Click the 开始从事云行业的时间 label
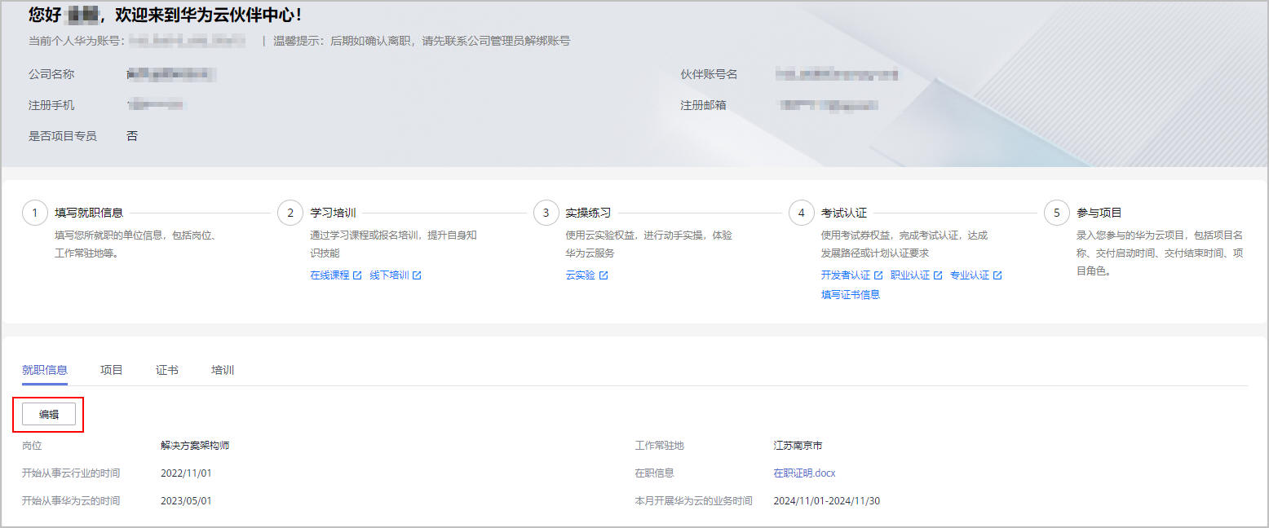Image resolution: width=1269 pixels, height=528 pixels. click(x=71, y=473)
